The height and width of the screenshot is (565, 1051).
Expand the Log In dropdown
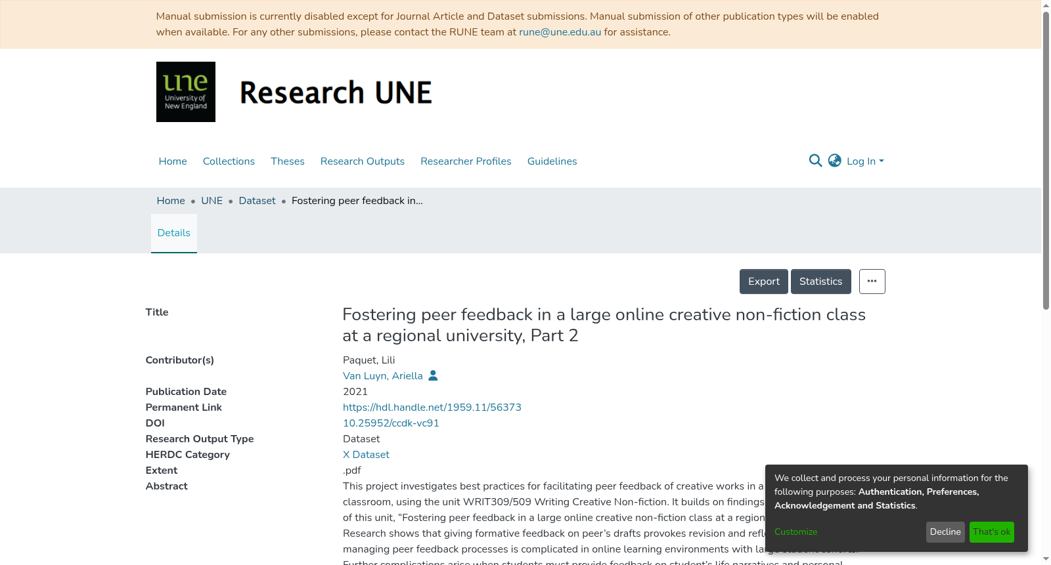[x=865, y=161]
